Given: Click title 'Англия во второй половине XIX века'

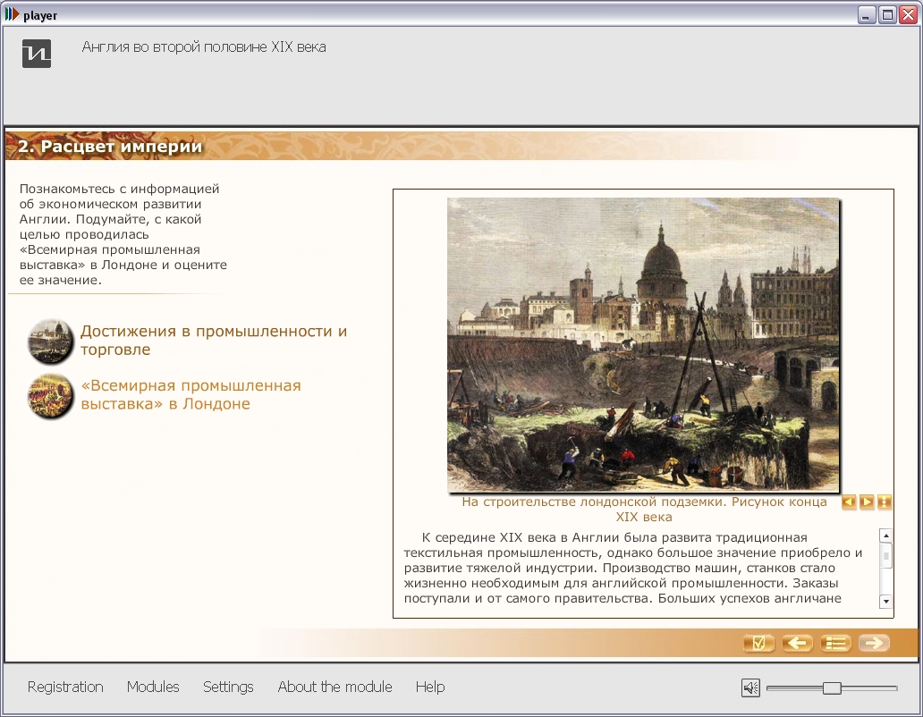Looking at the screenshot, I should coord(204,47).
